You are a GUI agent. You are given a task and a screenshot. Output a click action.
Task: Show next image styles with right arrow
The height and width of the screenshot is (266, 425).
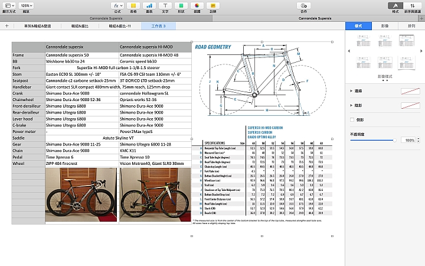421,51
